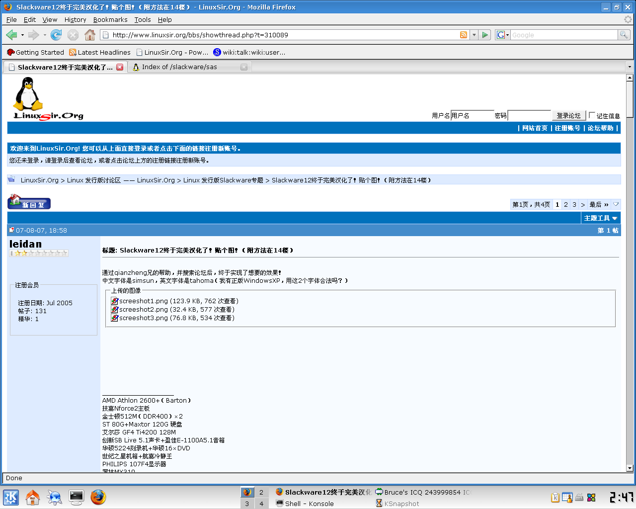The width and height of the screenshot is (636, 509).
Task: Open the Edit menu
Action: tap(30, 19)
